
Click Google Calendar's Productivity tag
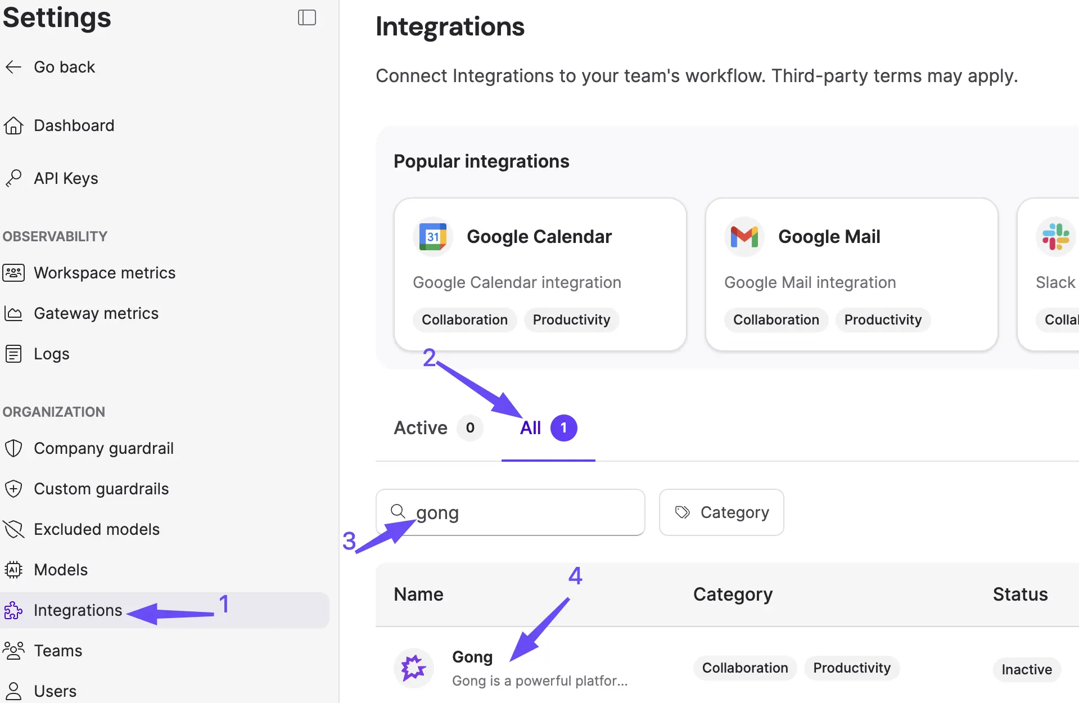(x=572, y=320)
